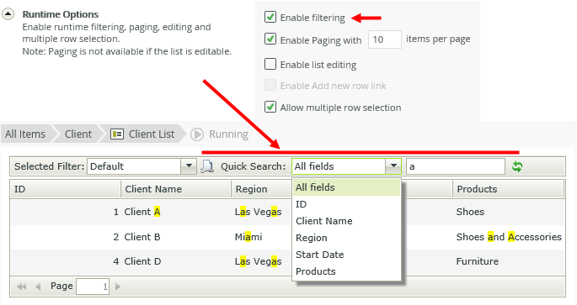This screenshot has height=305, width=577.
Task: Open the Selected Filter dropdown
Action: click(x=189, y=166)
